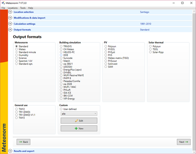This screenshot has height=154, width=196.
Task: Select the Meteo matrix (TISO) format
Action: (x=106, y=58)
